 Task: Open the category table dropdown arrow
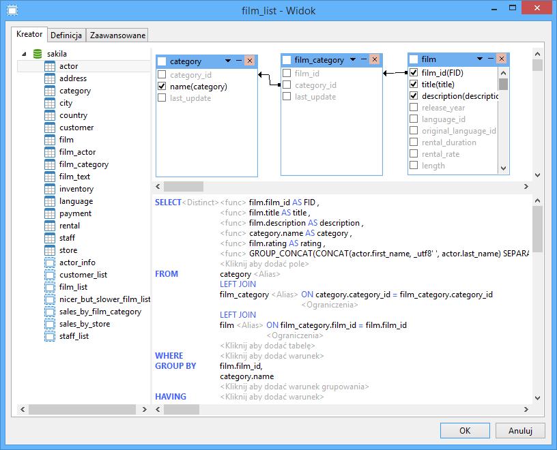[228, 61]
